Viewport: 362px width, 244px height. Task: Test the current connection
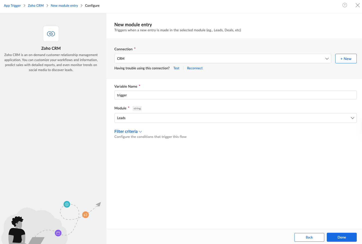tap(176, 68)
